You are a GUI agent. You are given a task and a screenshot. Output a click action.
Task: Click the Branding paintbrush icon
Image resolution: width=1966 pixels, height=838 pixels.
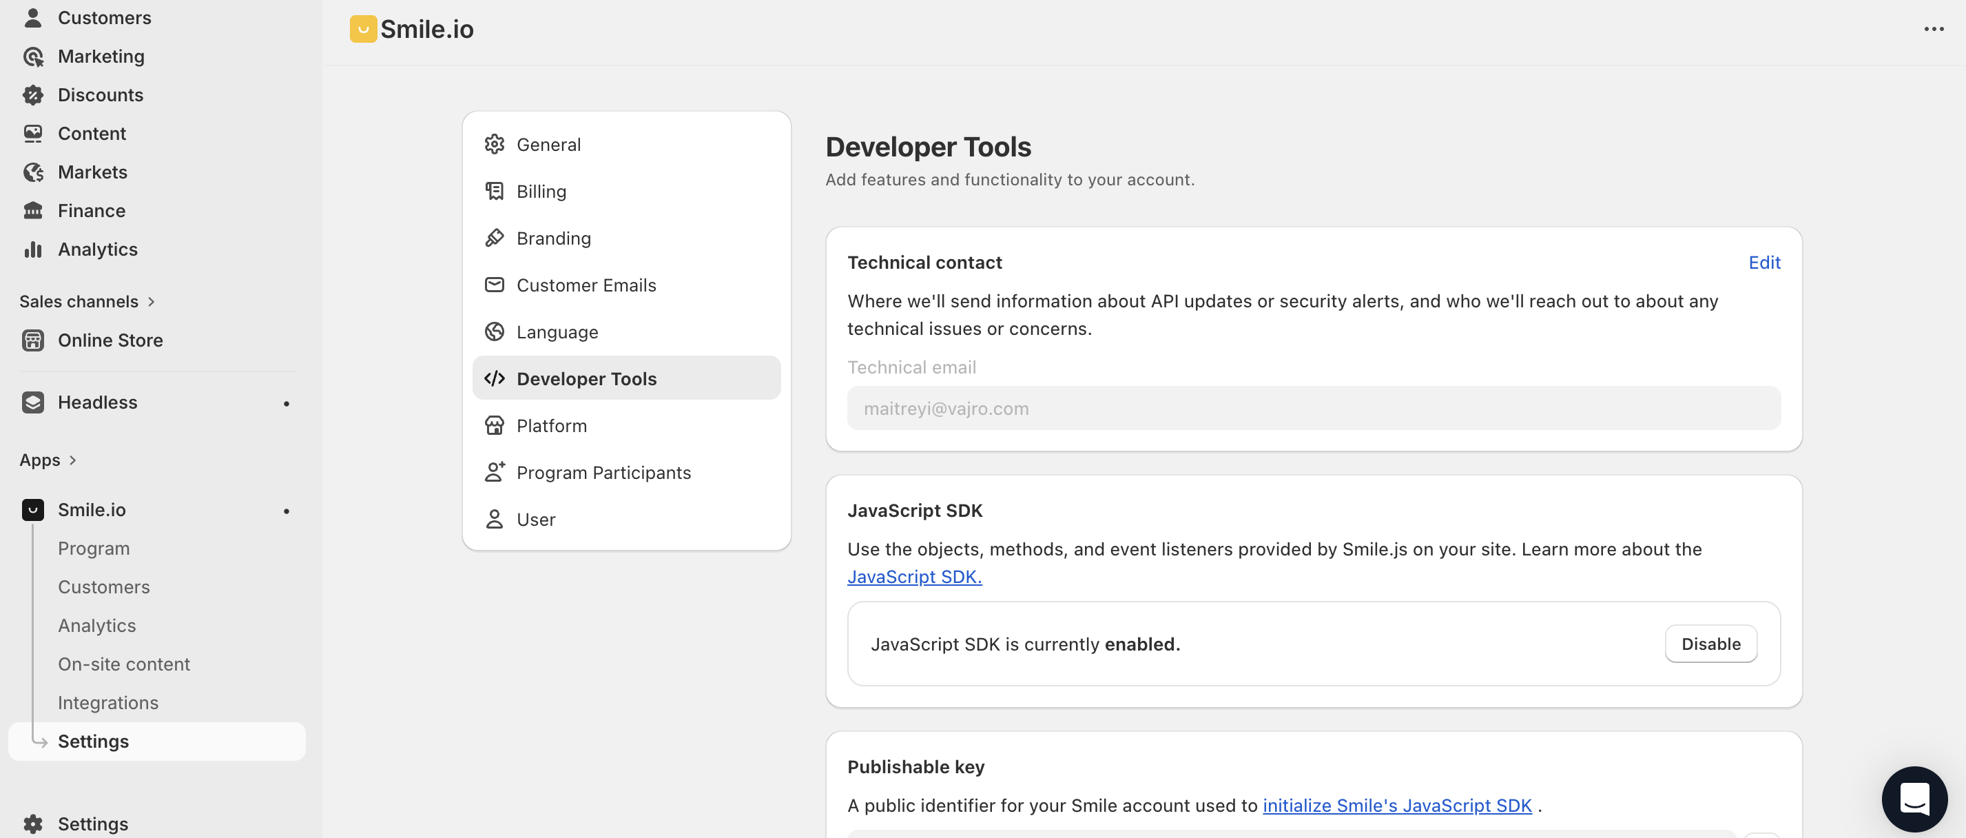495,238
